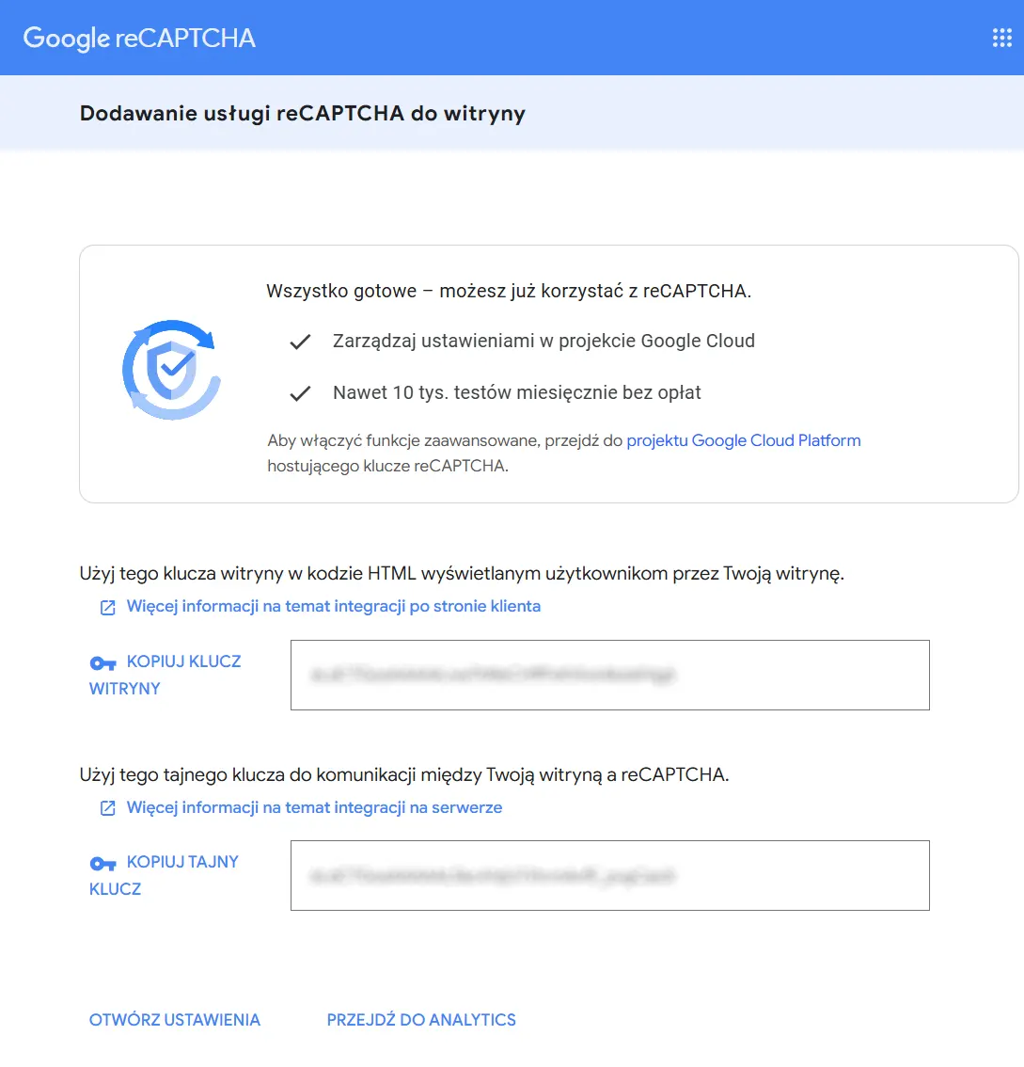This screenshot has height=1067, width=1024.
Task: Click external-link icon near client integration link
Action: coord(107,606)
